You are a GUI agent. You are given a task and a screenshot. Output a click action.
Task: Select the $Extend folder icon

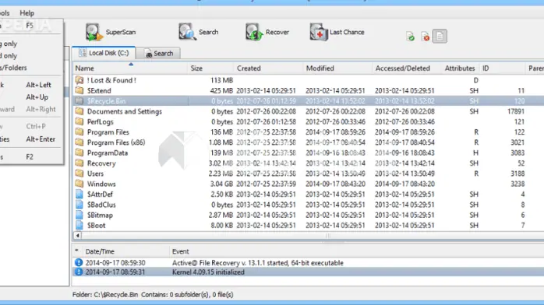[79, 91]
